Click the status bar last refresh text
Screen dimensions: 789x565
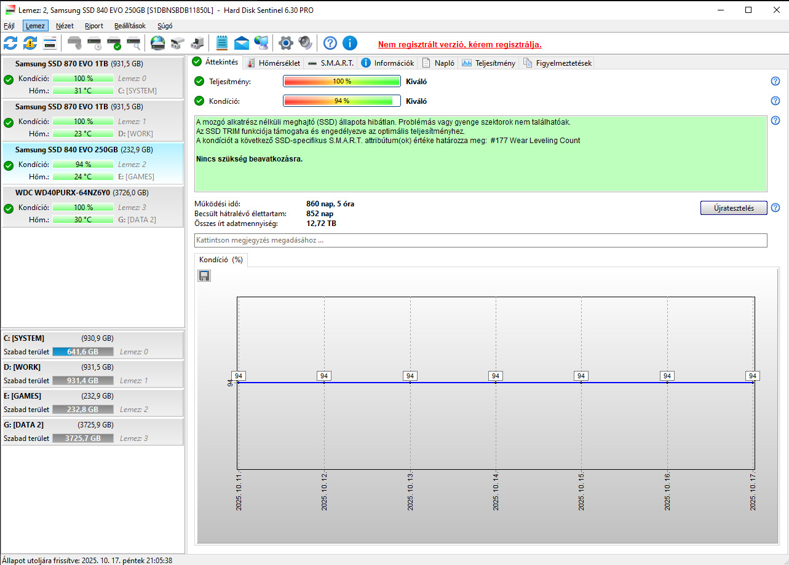87,560
